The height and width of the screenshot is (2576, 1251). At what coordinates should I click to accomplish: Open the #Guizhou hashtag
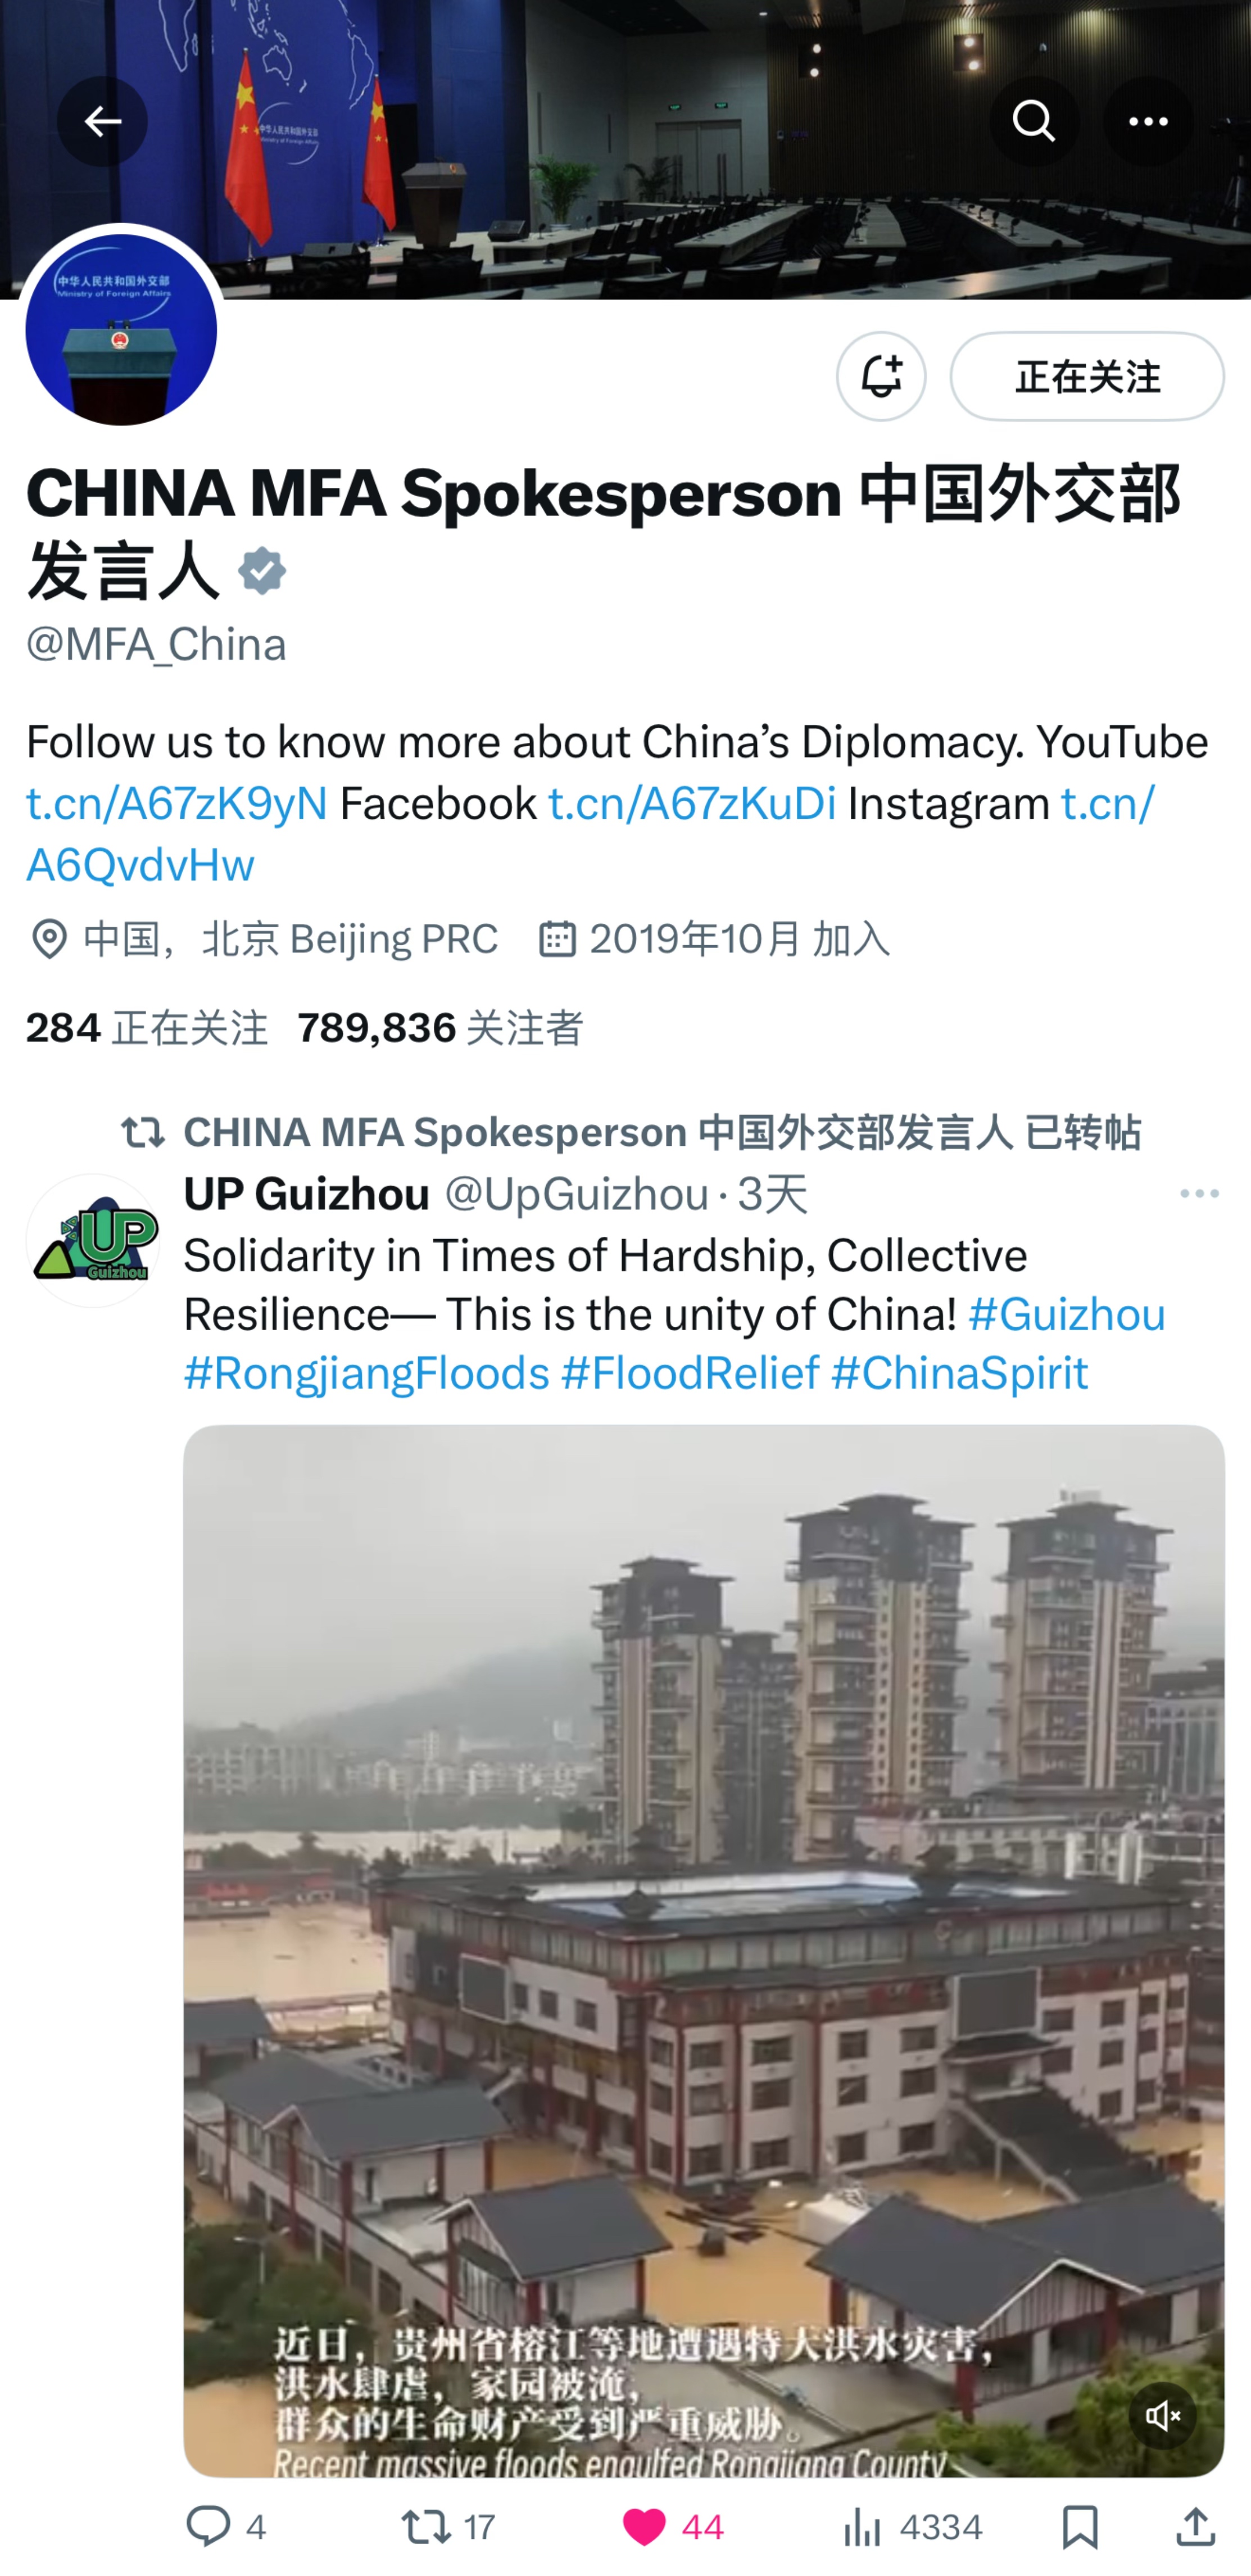1066,1314
